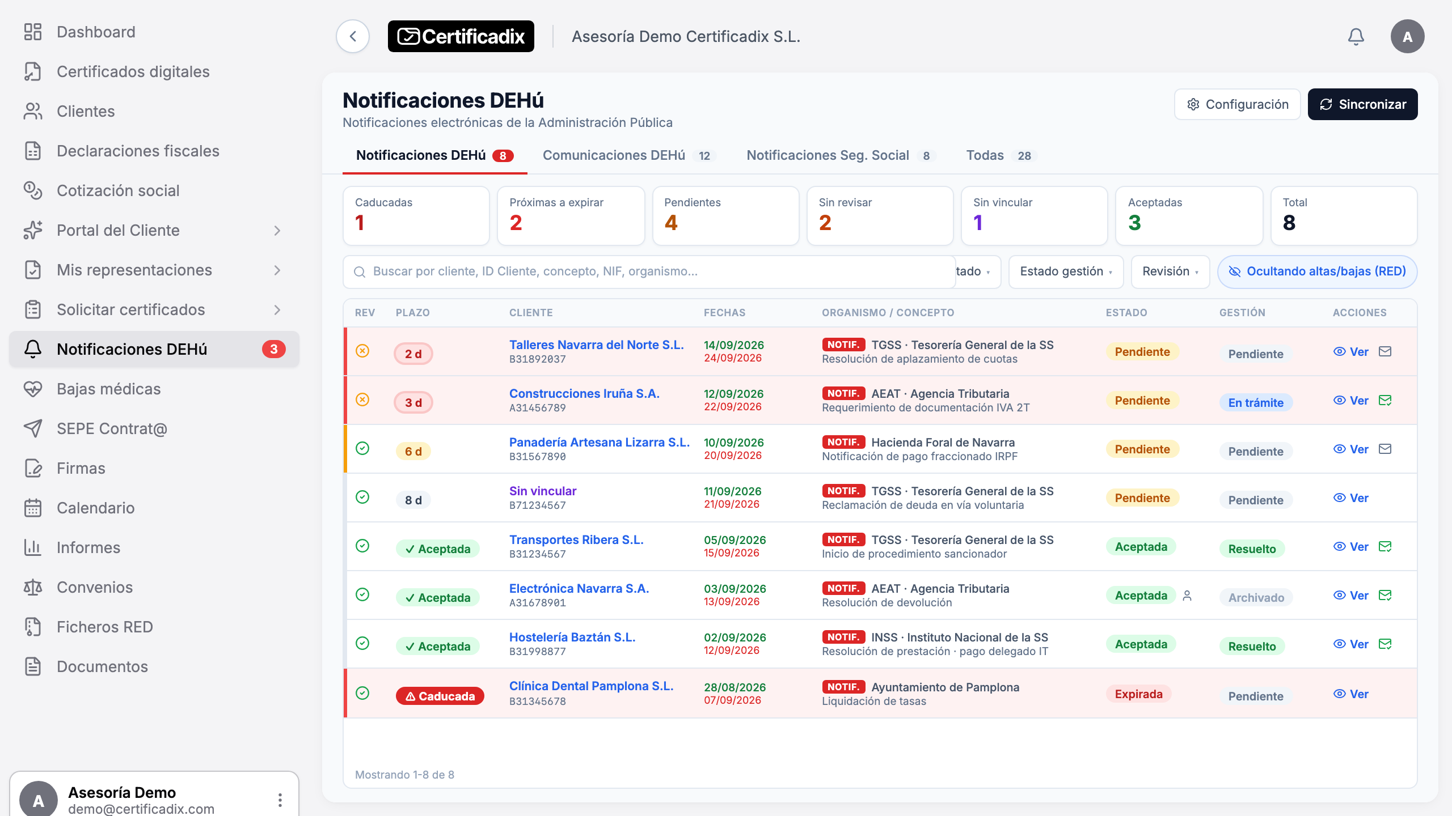Switch to Todas tab

[1001, 155]
